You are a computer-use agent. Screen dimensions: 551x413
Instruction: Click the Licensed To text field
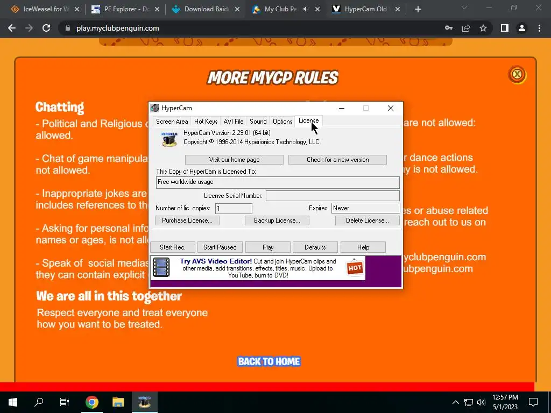tap(278, 182)
